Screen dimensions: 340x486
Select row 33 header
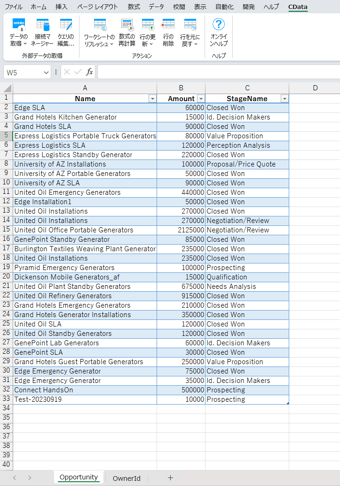[x=6, y=399]
